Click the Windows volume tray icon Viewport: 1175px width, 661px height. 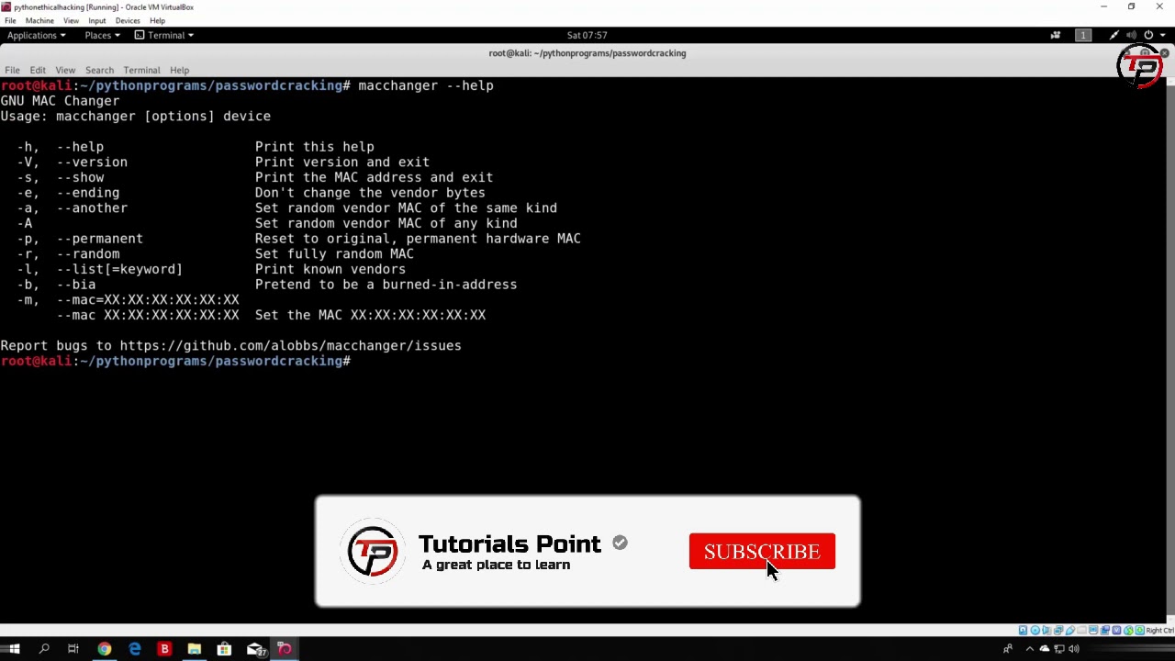pos(1074,649)
